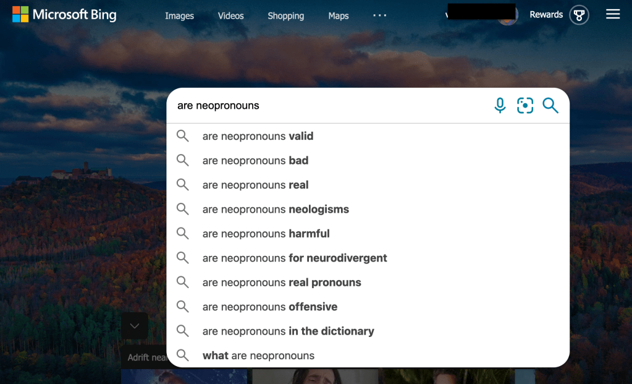Open the Rewards trophy icon
The height and width of the screenshot is (384, 632).
[x=579, y=15]
